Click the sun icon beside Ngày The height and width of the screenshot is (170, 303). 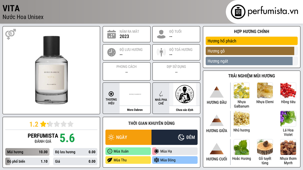click(x=111, y=137)
